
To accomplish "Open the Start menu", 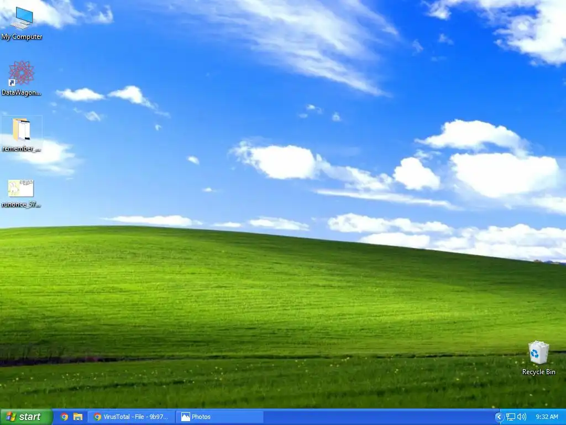I will [x=27, y=417].
